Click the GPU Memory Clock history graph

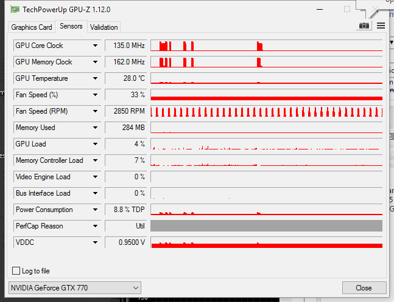266,62
